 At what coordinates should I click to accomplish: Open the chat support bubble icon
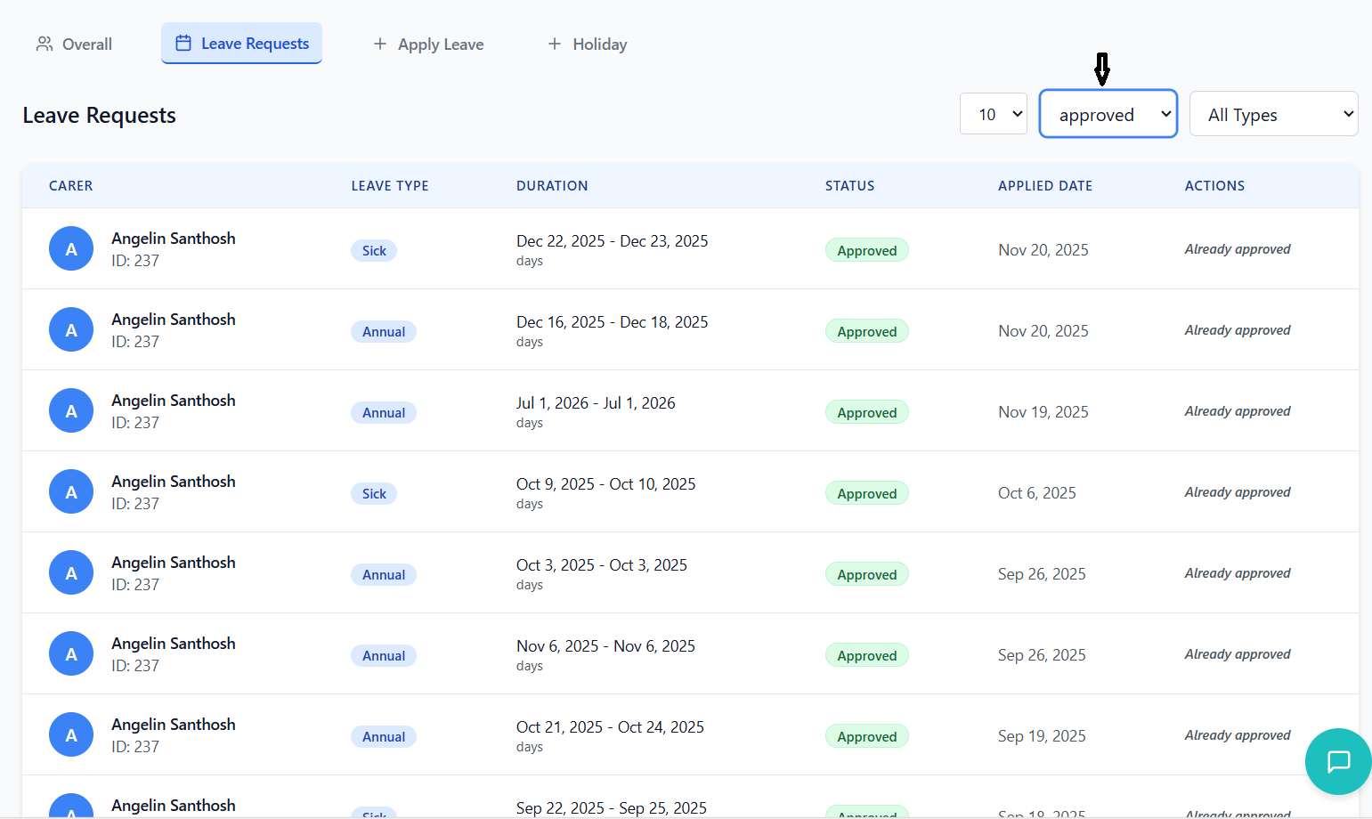[1338, 761]
